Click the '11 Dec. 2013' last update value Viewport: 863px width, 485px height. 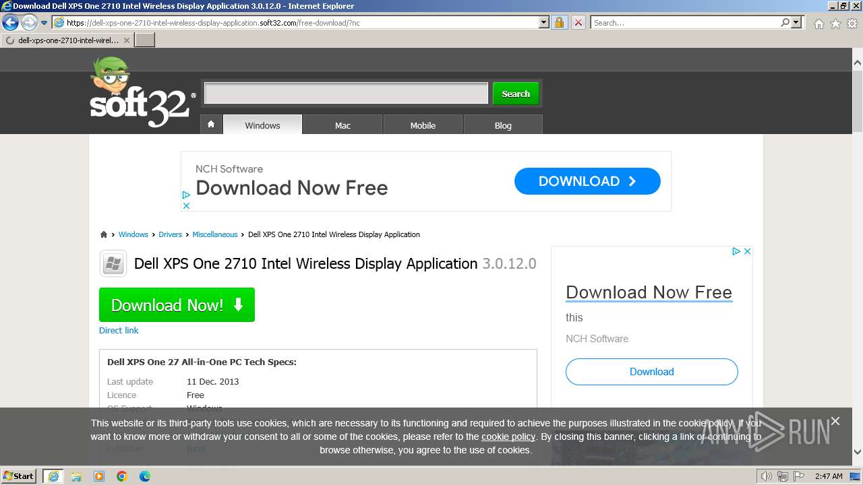(x=213, y=381)
